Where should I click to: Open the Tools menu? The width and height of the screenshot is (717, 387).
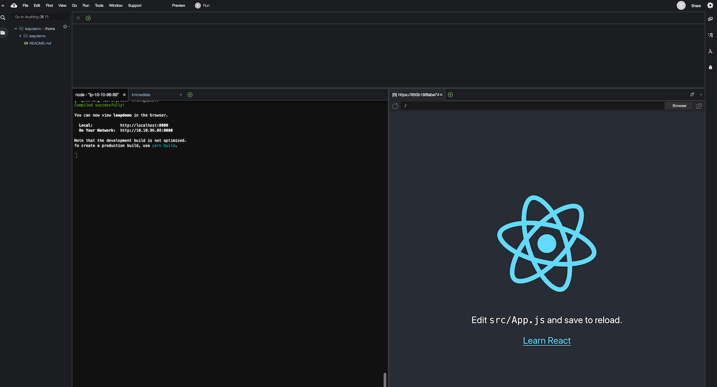click(x=99, y=5)
